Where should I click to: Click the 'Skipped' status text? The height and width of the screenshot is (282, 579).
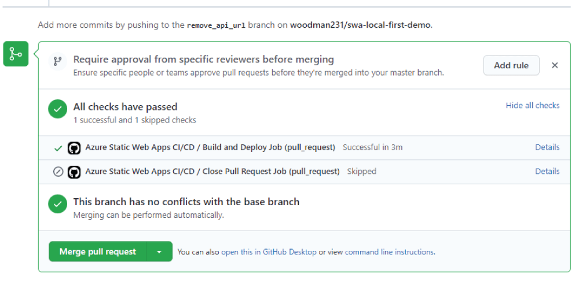click(361, 172)
